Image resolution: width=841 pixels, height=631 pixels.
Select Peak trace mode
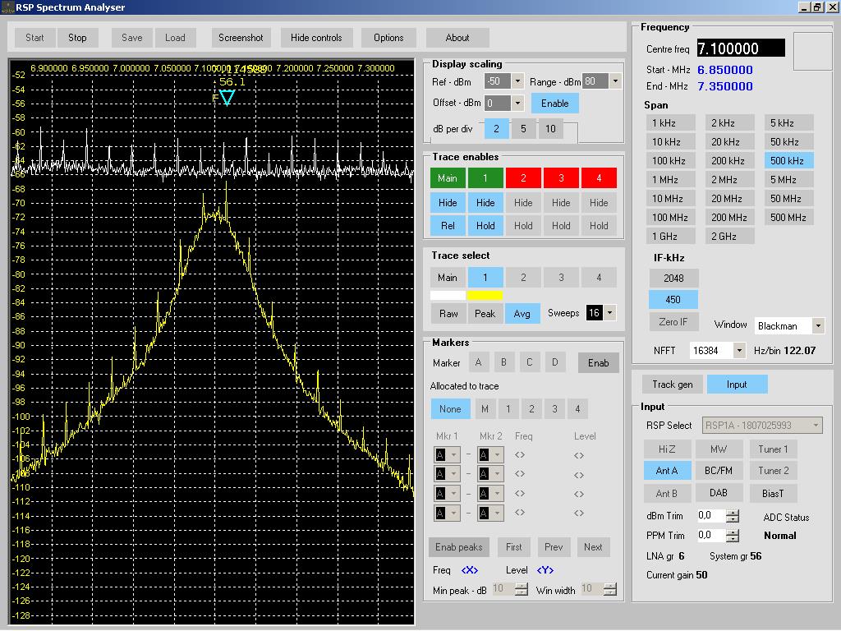point(485,314)
